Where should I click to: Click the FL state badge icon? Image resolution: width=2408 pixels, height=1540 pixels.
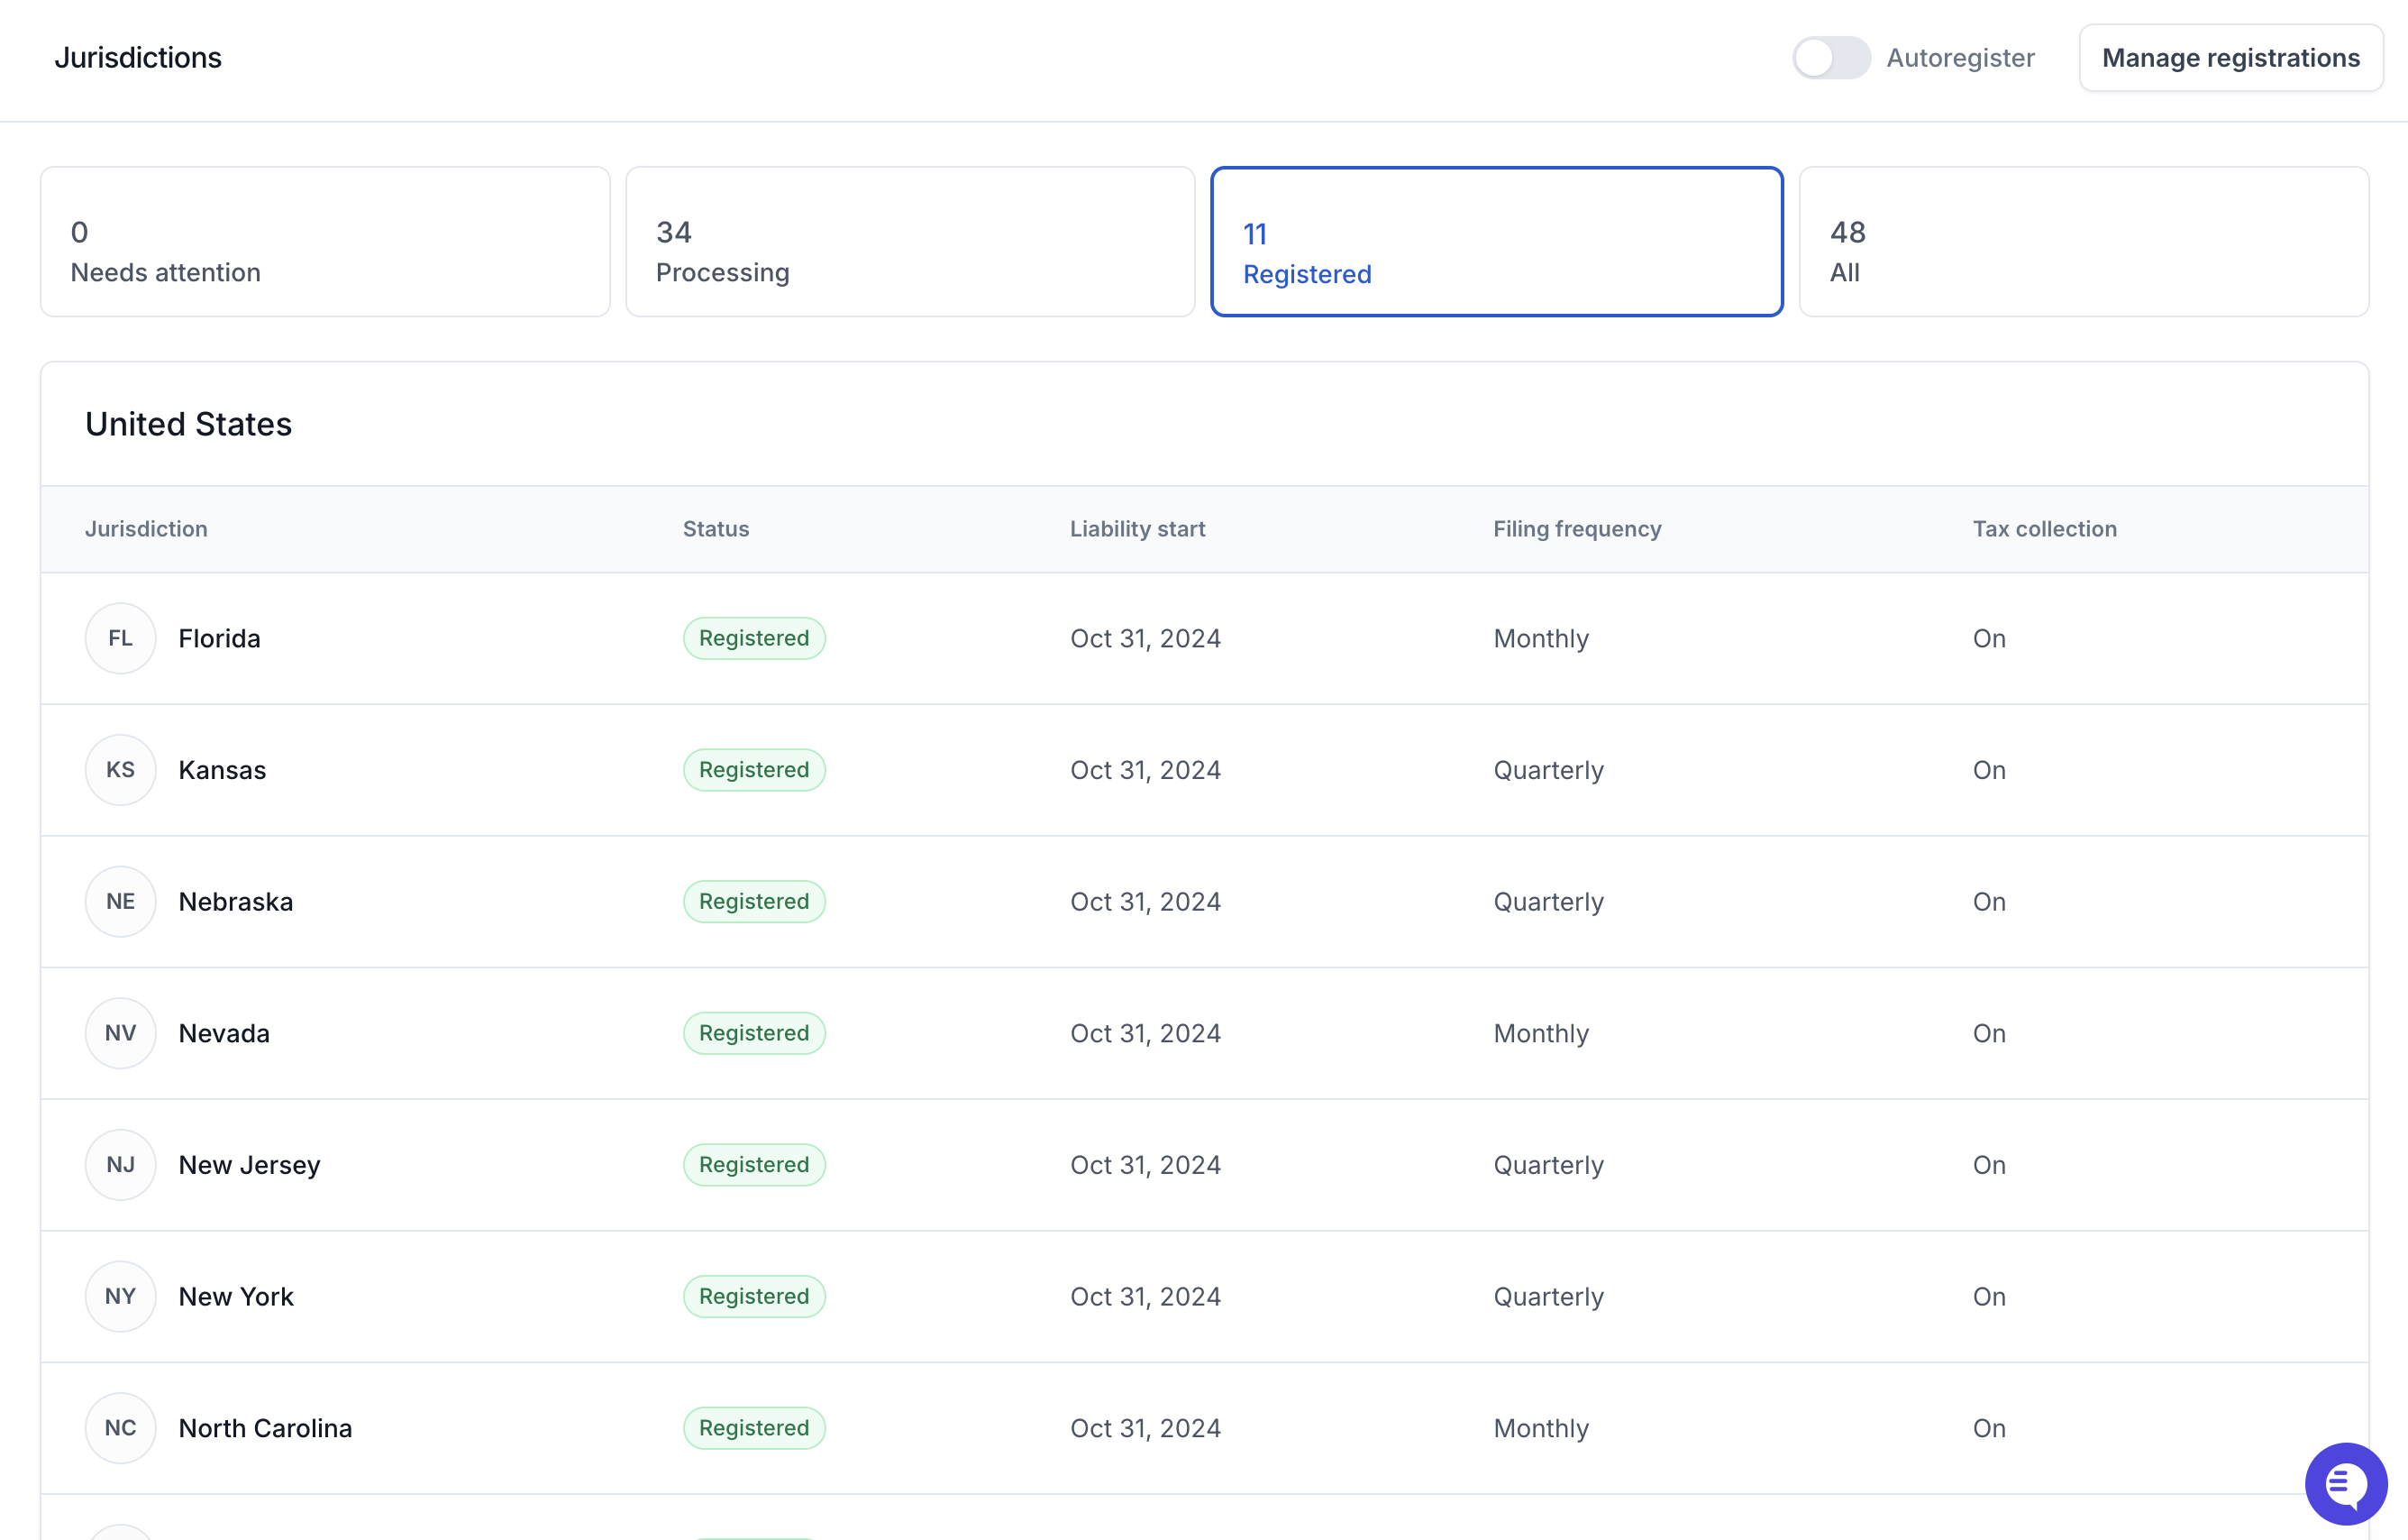(x=120, y=638)
